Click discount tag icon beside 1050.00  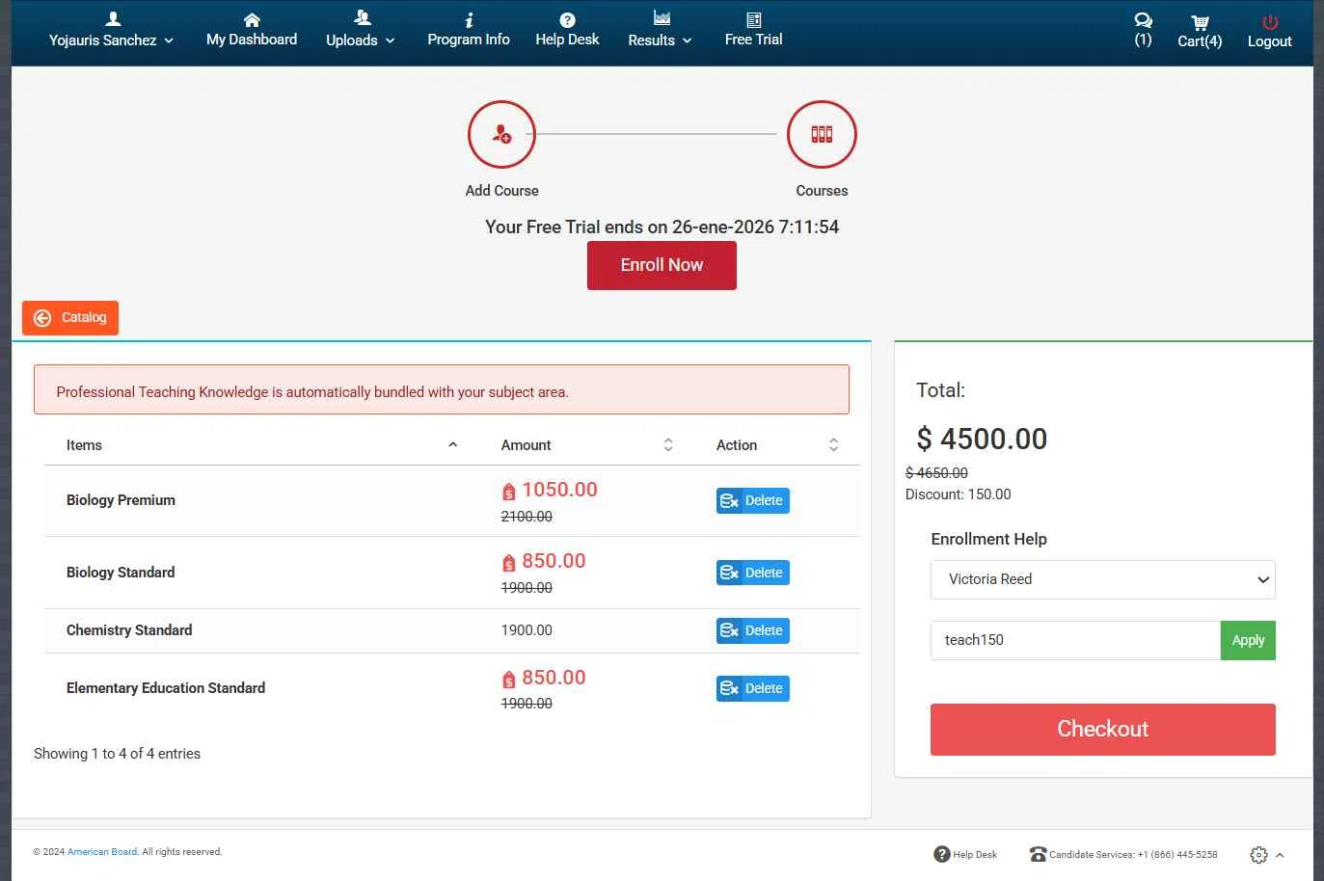[509, 492]
